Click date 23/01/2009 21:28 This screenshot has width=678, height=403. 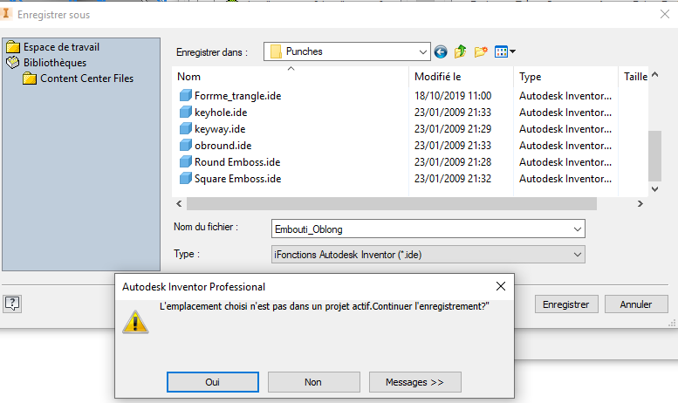tap(453, 162)
